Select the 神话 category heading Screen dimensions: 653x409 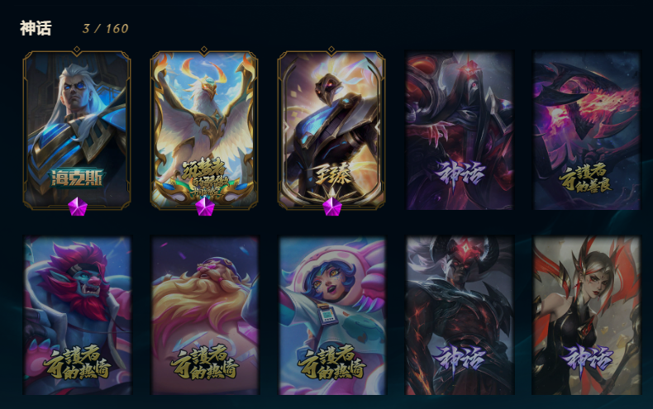[x=36, y=28]
